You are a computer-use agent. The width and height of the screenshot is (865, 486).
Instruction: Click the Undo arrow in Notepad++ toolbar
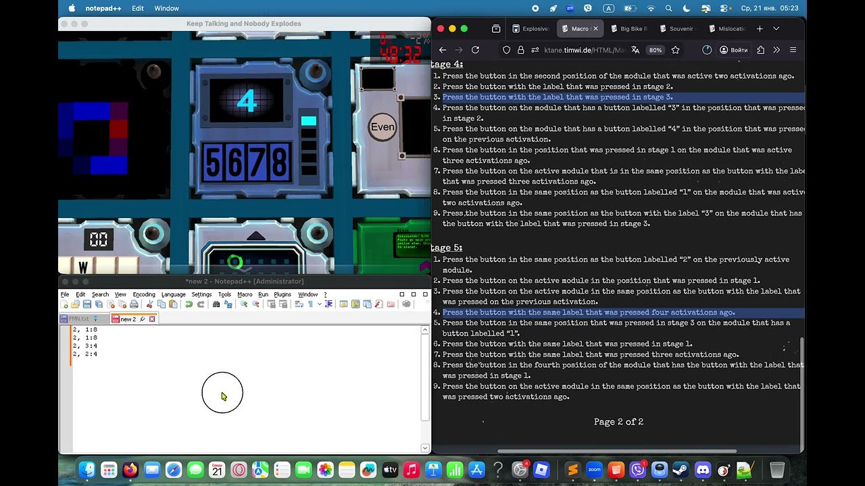[x=189, y=304]
